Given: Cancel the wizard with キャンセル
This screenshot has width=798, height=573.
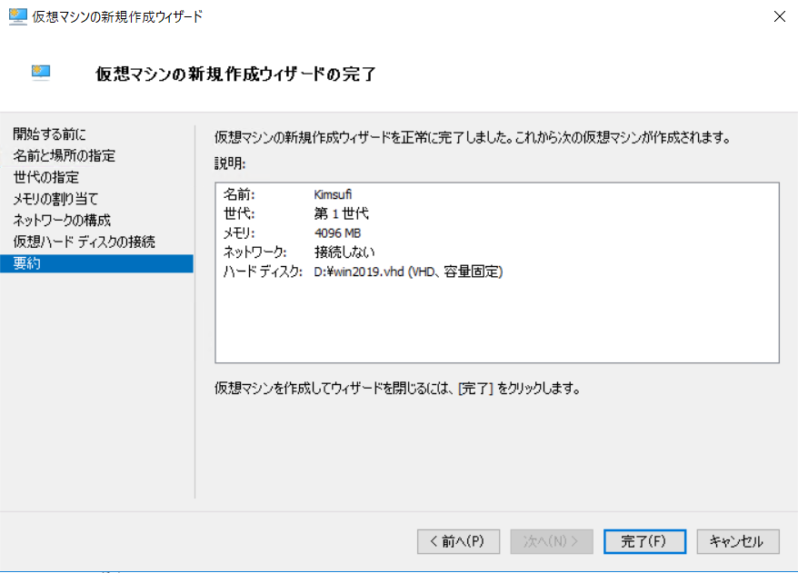Looking at the screenshot, I should (737, 541).
